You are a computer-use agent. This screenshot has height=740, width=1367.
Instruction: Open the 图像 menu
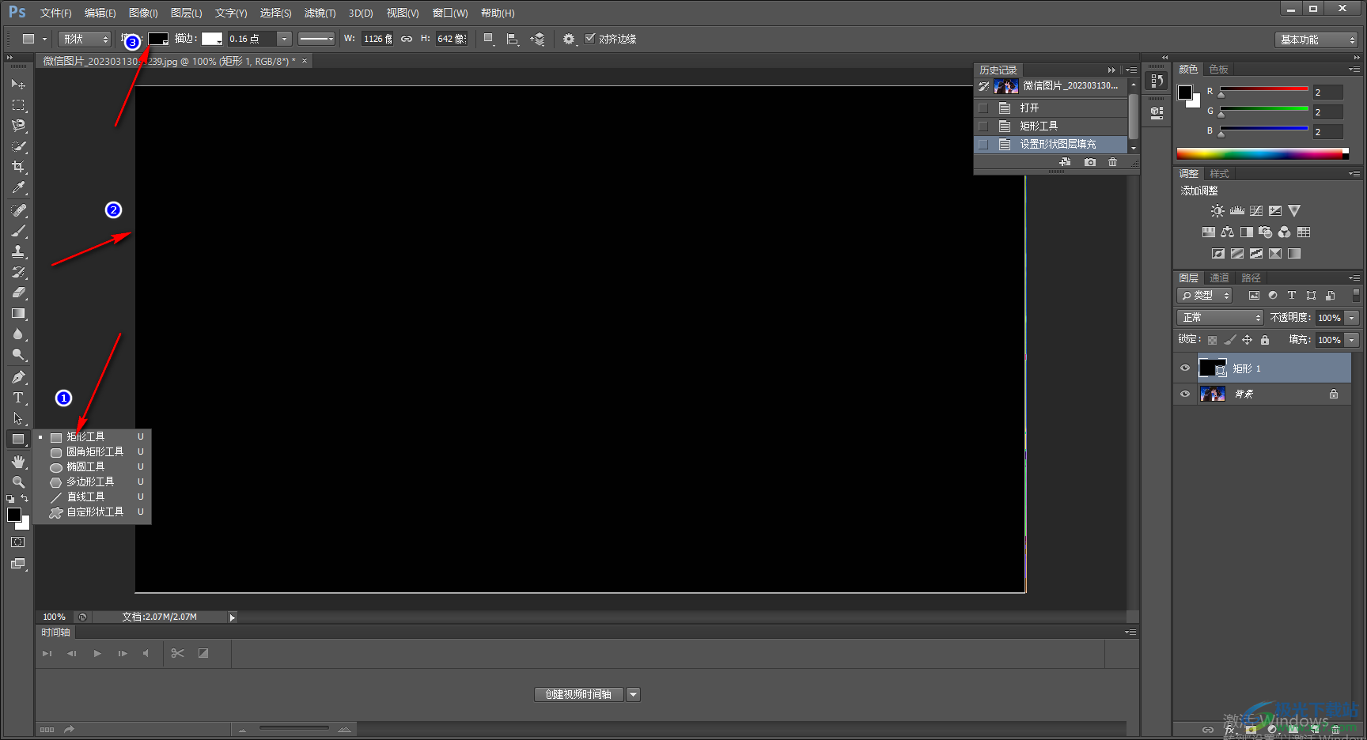[143, 13]
